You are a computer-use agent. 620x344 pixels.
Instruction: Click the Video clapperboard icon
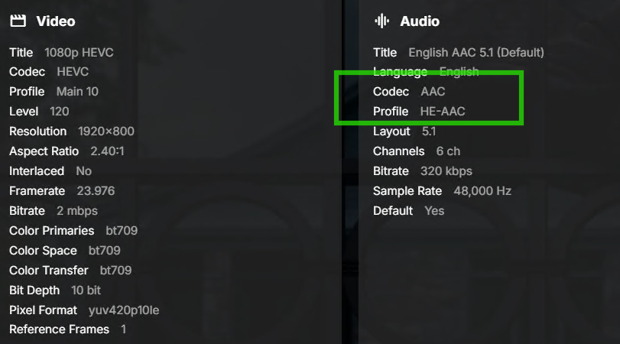tap(18, 21)
